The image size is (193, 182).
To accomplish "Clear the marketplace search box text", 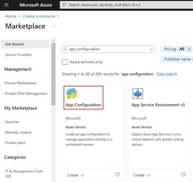I will point(151,49).
